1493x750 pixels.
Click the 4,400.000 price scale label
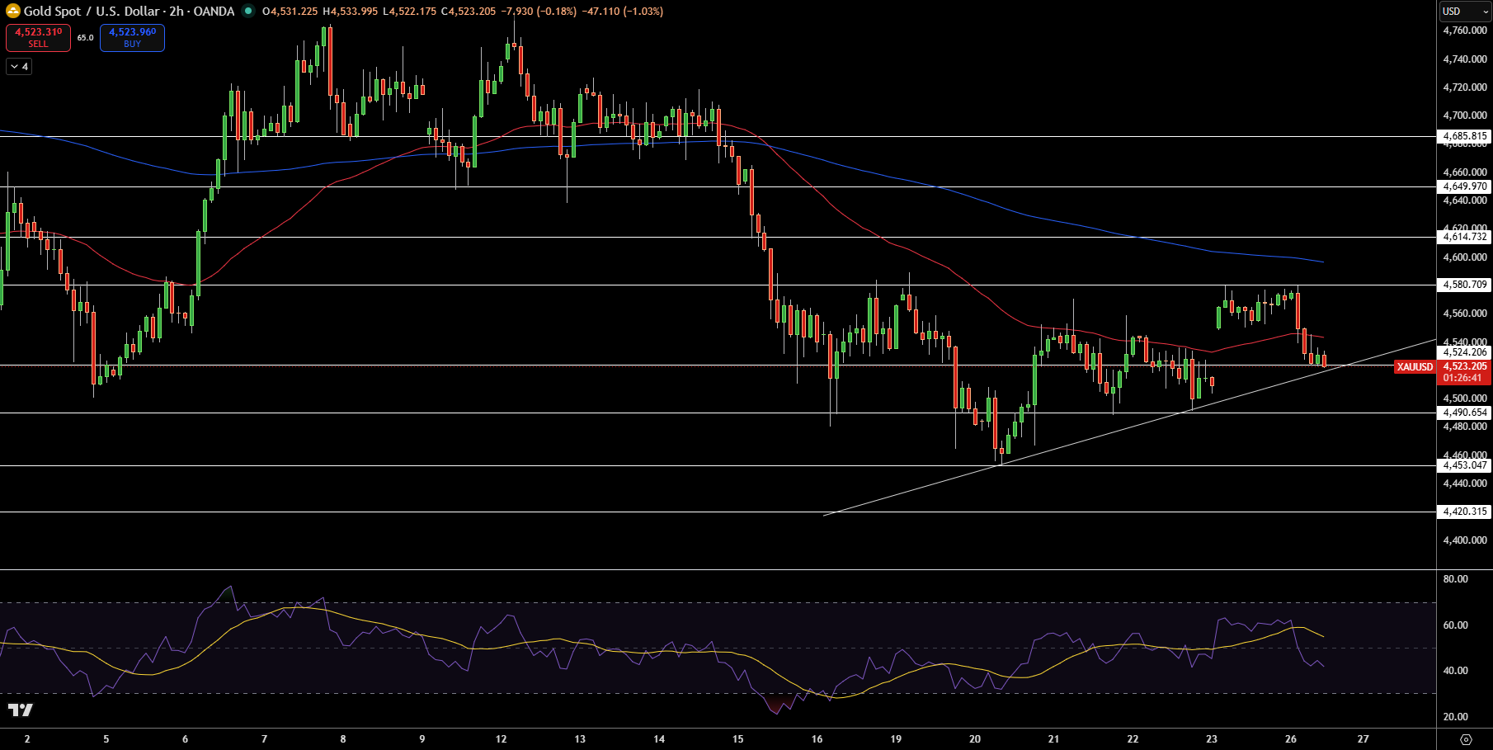click(x=1465, y=540)
